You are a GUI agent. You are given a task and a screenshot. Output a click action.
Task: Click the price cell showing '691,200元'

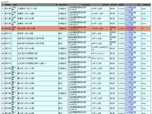click(79, 8)
